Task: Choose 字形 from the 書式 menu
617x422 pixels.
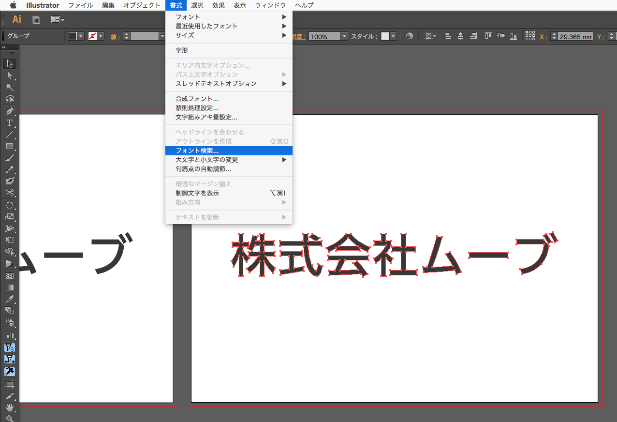Action: [229, 50]
